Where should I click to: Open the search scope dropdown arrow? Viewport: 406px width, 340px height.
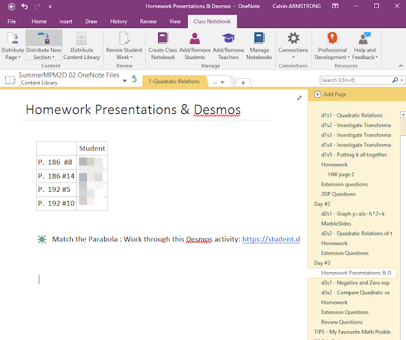pos(402,81)
